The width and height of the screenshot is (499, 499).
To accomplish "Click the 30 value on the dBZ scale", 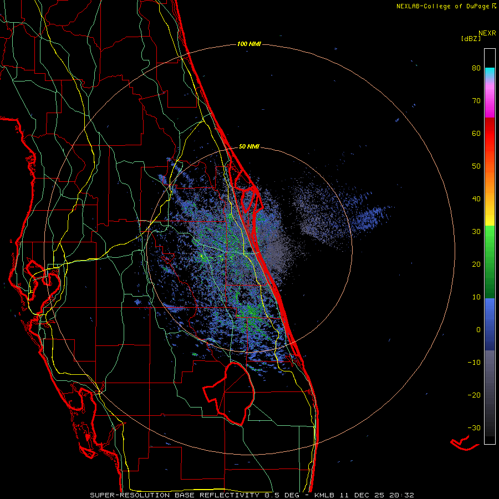I will tap(476, 232).
